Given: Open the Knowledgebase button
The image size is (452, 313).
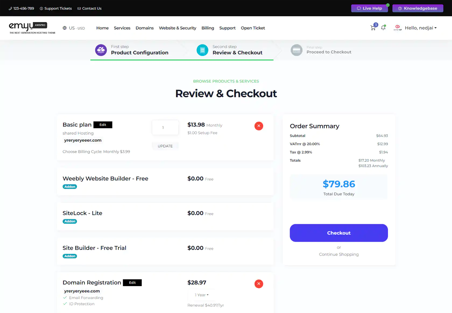Looking at the screenshot, I should pyautogui.click(x=418, y=8).
